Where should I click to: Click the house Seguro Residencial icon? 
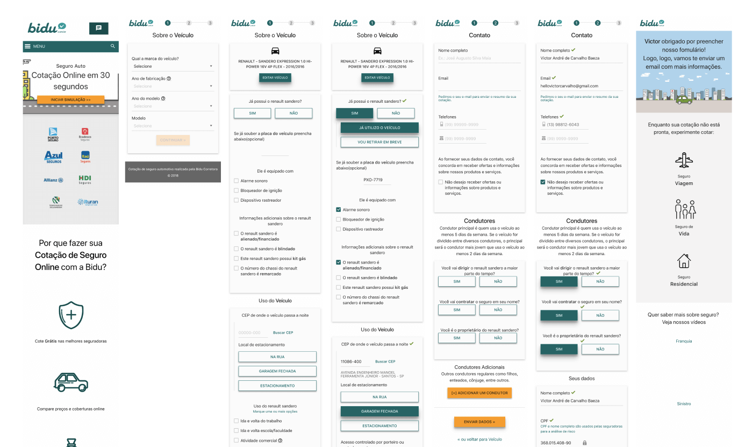[x=684, y=261]
